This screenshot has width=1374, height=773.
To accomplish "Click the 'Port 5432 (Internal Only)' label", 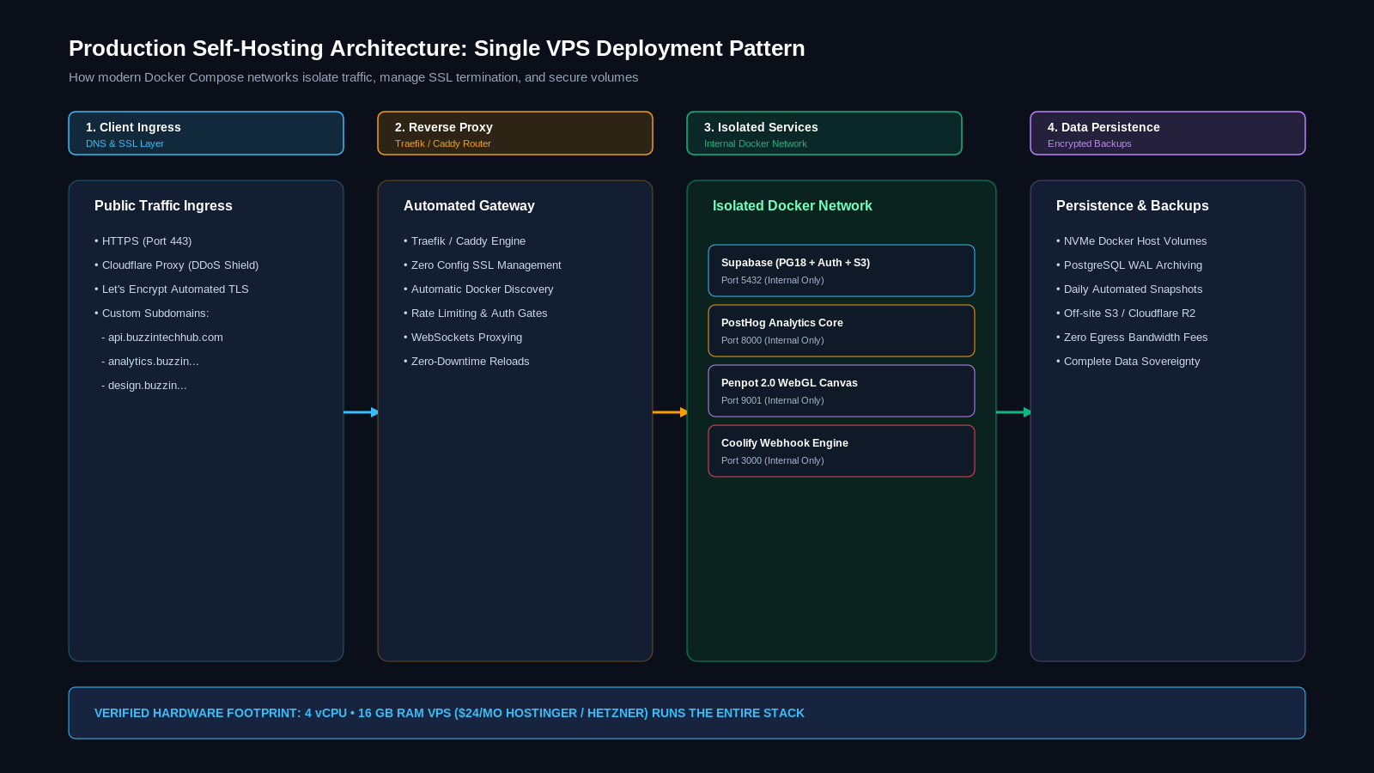I will click(x=773, y=280).
